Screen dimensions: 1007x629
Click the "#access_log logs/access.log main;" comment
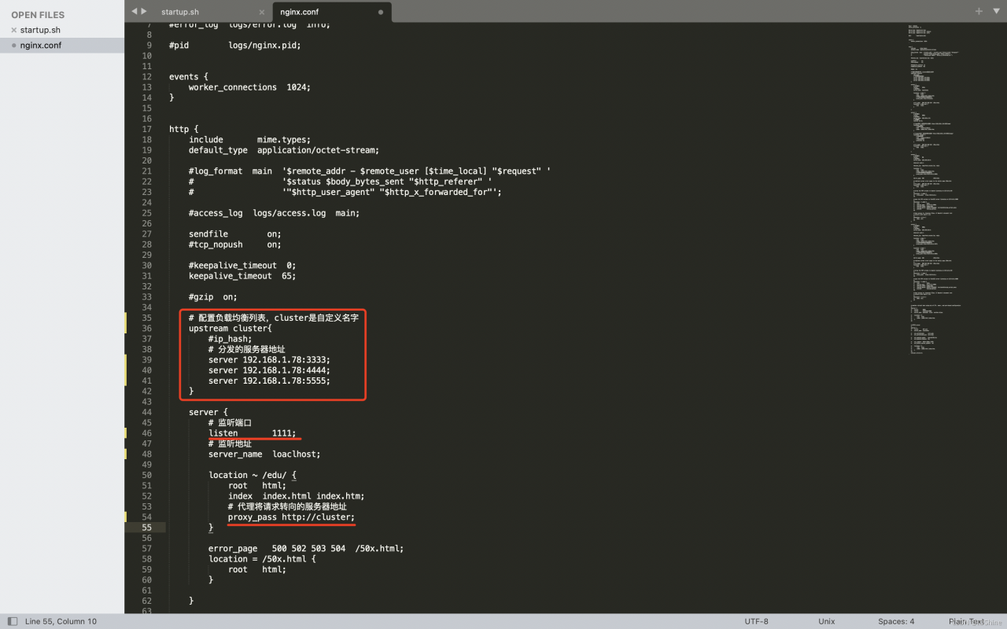[274, 213]
